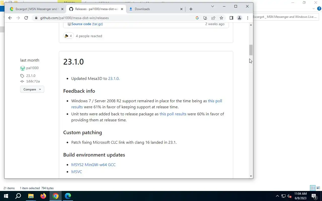Screen dimensions: 322x201
Task: Switch to Escargot MSN Messenger tab
Action: click(36, 9)
